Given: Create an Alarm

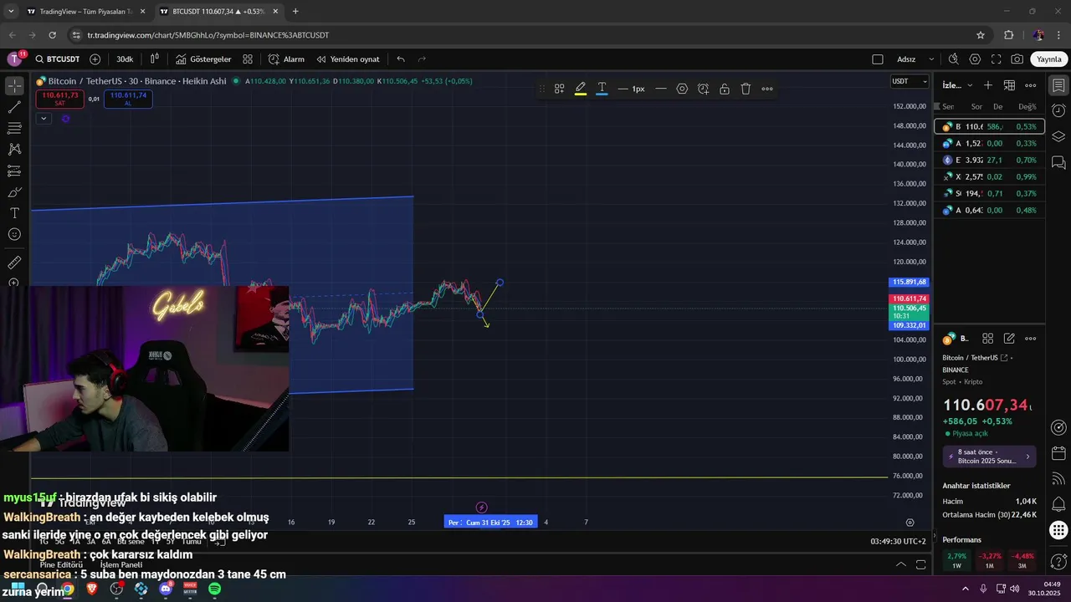Looking at the screenshot, I should click(286, 59).
